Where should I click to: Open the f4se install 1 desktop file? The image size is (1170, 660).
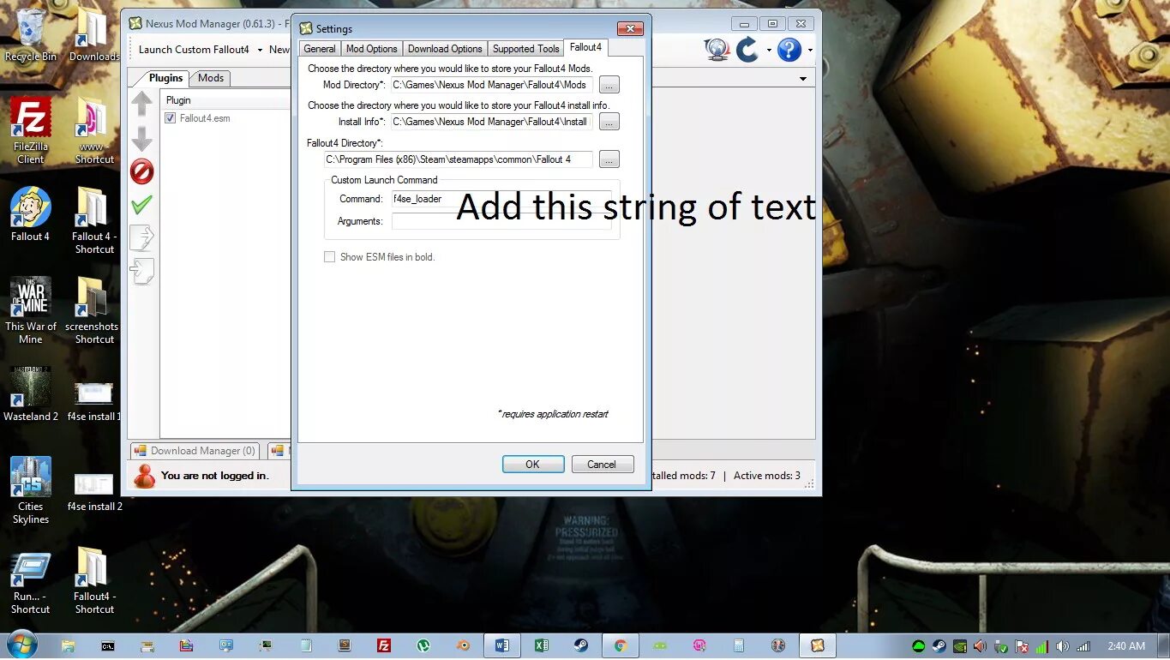coord(94,401)
